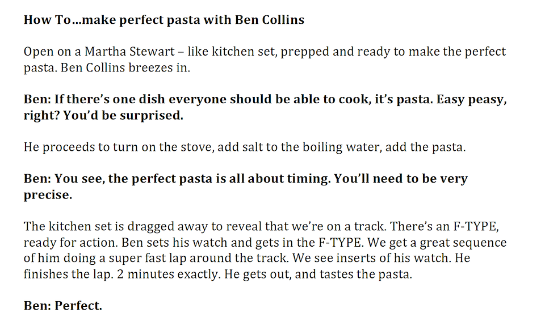Click the bold text "right? You'd be surprised."

103,115
